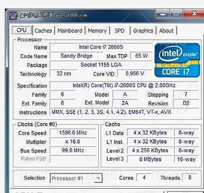Click the Specification field i7-2600S CPU @ 2.80GHz
Screen dimensions: 204x193
(124, 85)
